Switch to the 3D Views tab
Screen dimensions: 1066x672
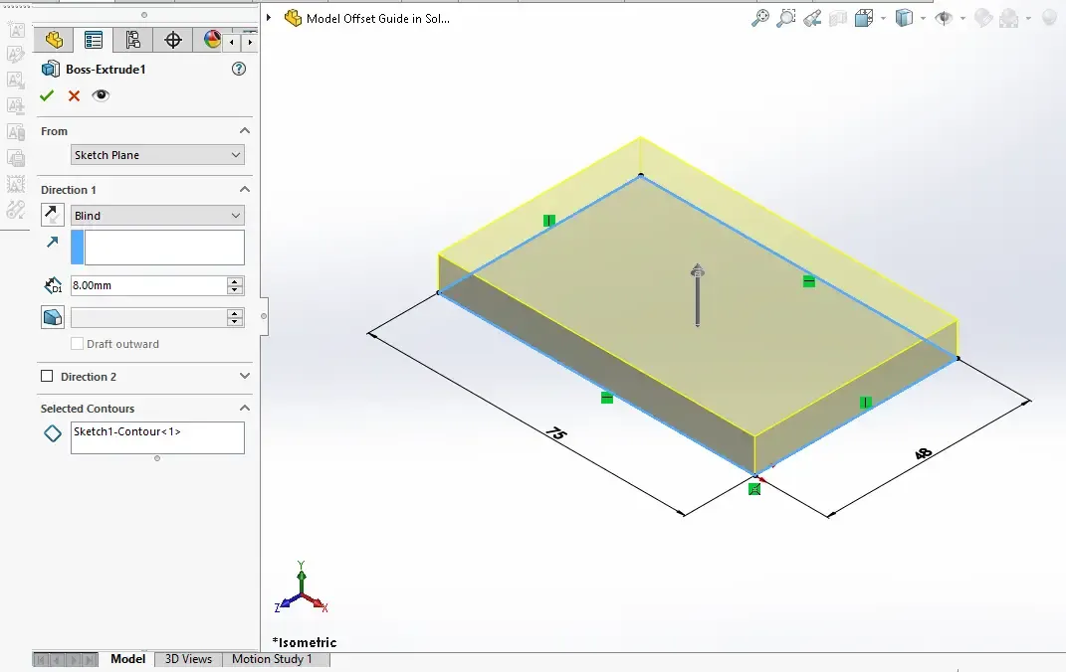(188, 659)
